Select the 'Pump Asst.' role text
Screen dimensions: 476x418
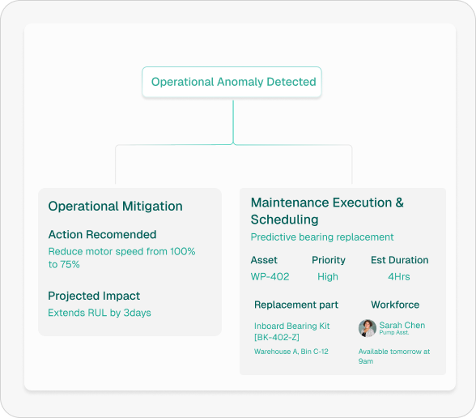coord(394,333)
